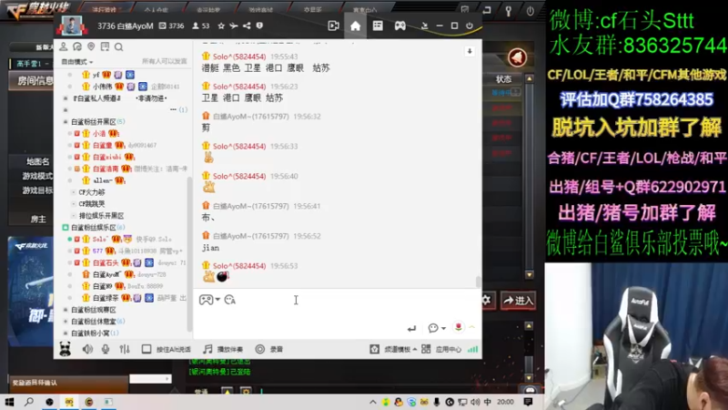The height and width of the screenshot is (410, 728).
Task: Open the audio mixer sliders icon
Action: (125, 349)
